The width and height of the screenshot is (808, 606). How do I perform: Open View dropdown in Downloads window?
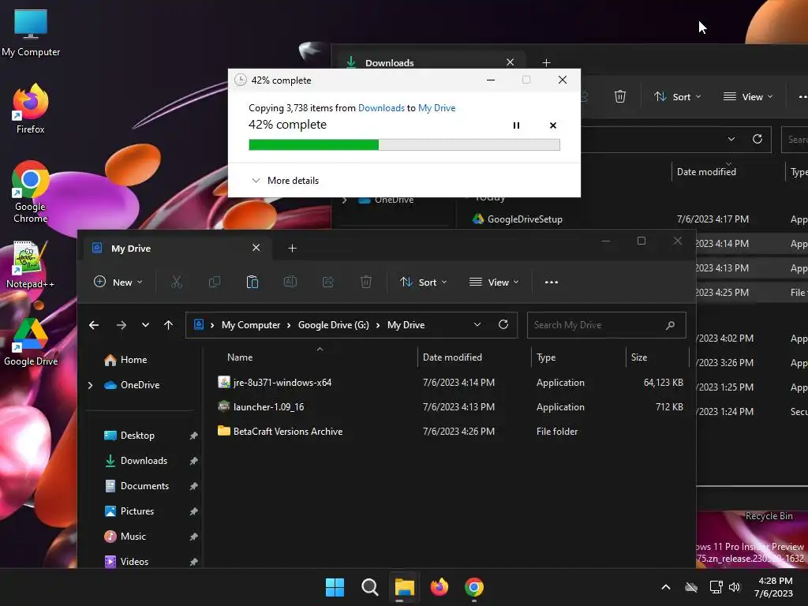748,96
